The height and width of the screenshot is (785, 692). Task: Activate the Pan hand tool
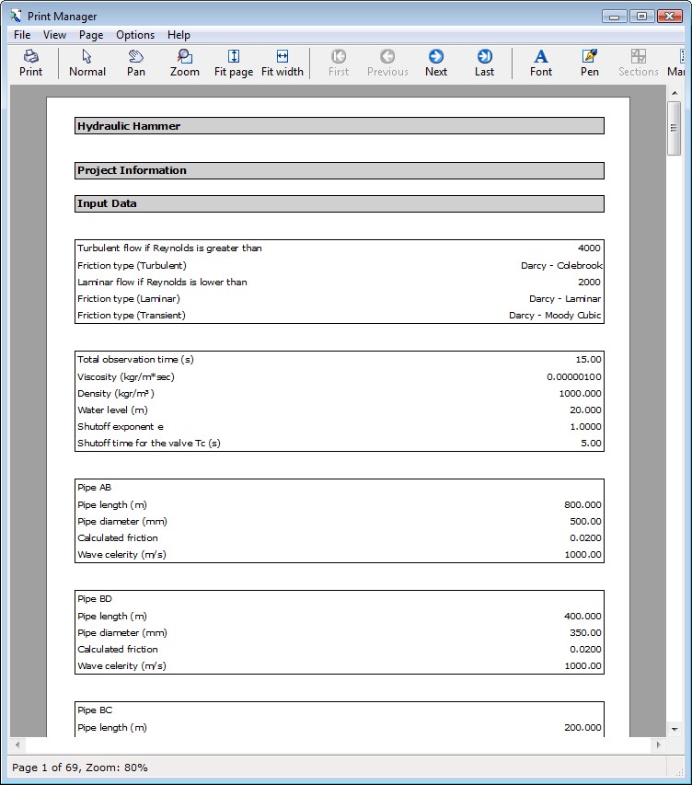click(136, 63)
